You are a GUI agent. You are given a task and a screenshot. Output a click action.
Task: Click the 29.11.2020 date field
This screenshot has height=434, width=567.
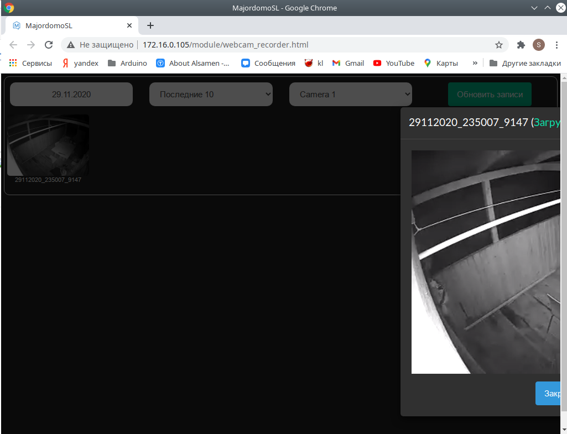71,94
